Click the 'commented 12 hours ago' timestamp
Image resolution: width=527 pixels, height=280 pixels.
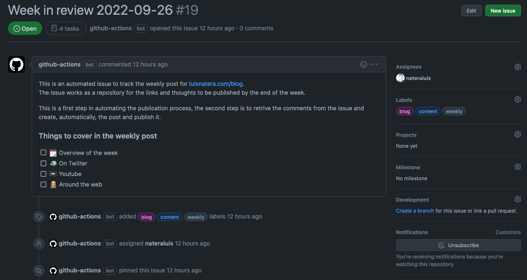pyautogui.click(x=133, y=64)
